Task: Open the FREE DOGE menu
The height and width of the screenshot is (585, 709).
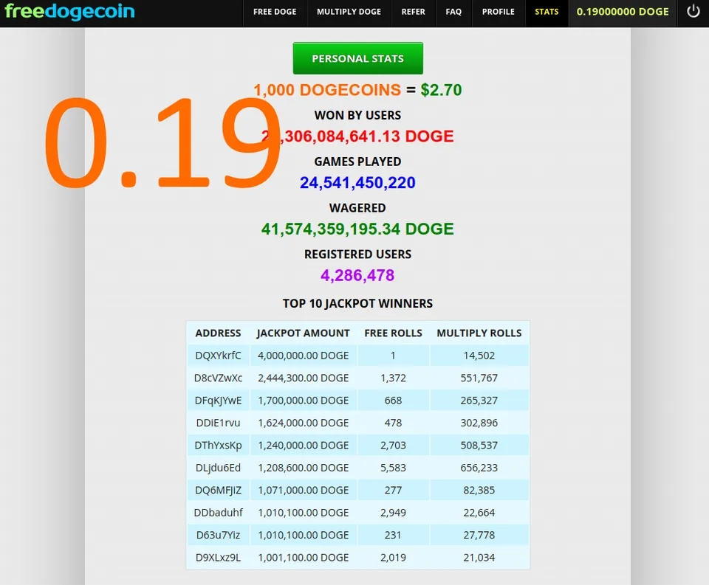Action: click(275, 12)
